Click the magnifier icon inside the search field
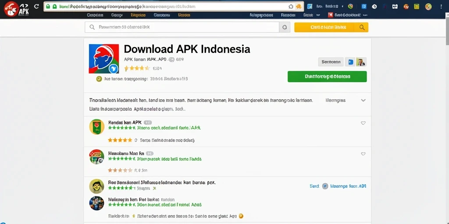 point(92,27)
